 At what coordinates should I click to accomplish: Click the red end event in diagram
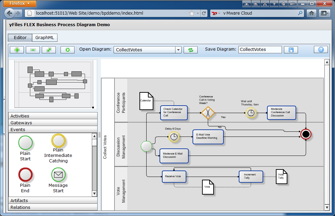306,134
